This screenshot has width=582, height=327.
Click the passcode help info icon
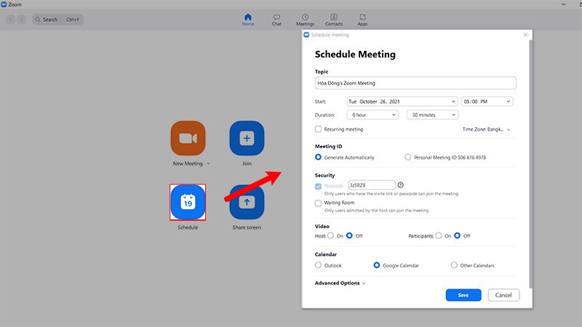[401, 185]
